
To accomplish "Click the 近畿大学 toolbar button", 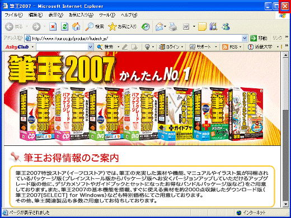I will (x=260, y=47).
